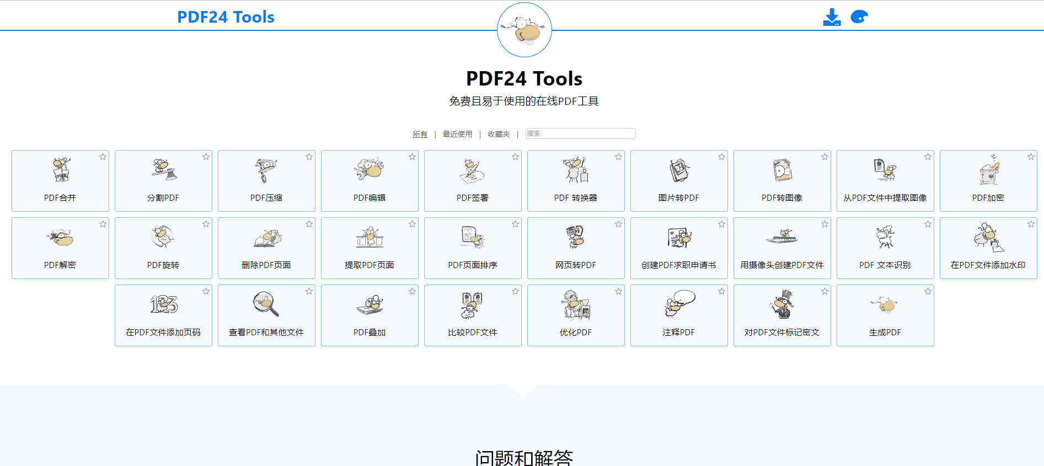
Task: Open the PDF合并 tool tile
Action: (60, 181)
